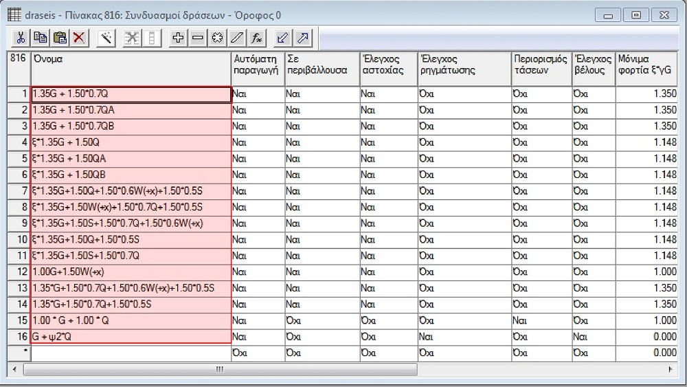Select the cell ξ*1.35G + 1.50QB
Image resolution: width=687 pixels, height=387 pixels.
[131, 175]
